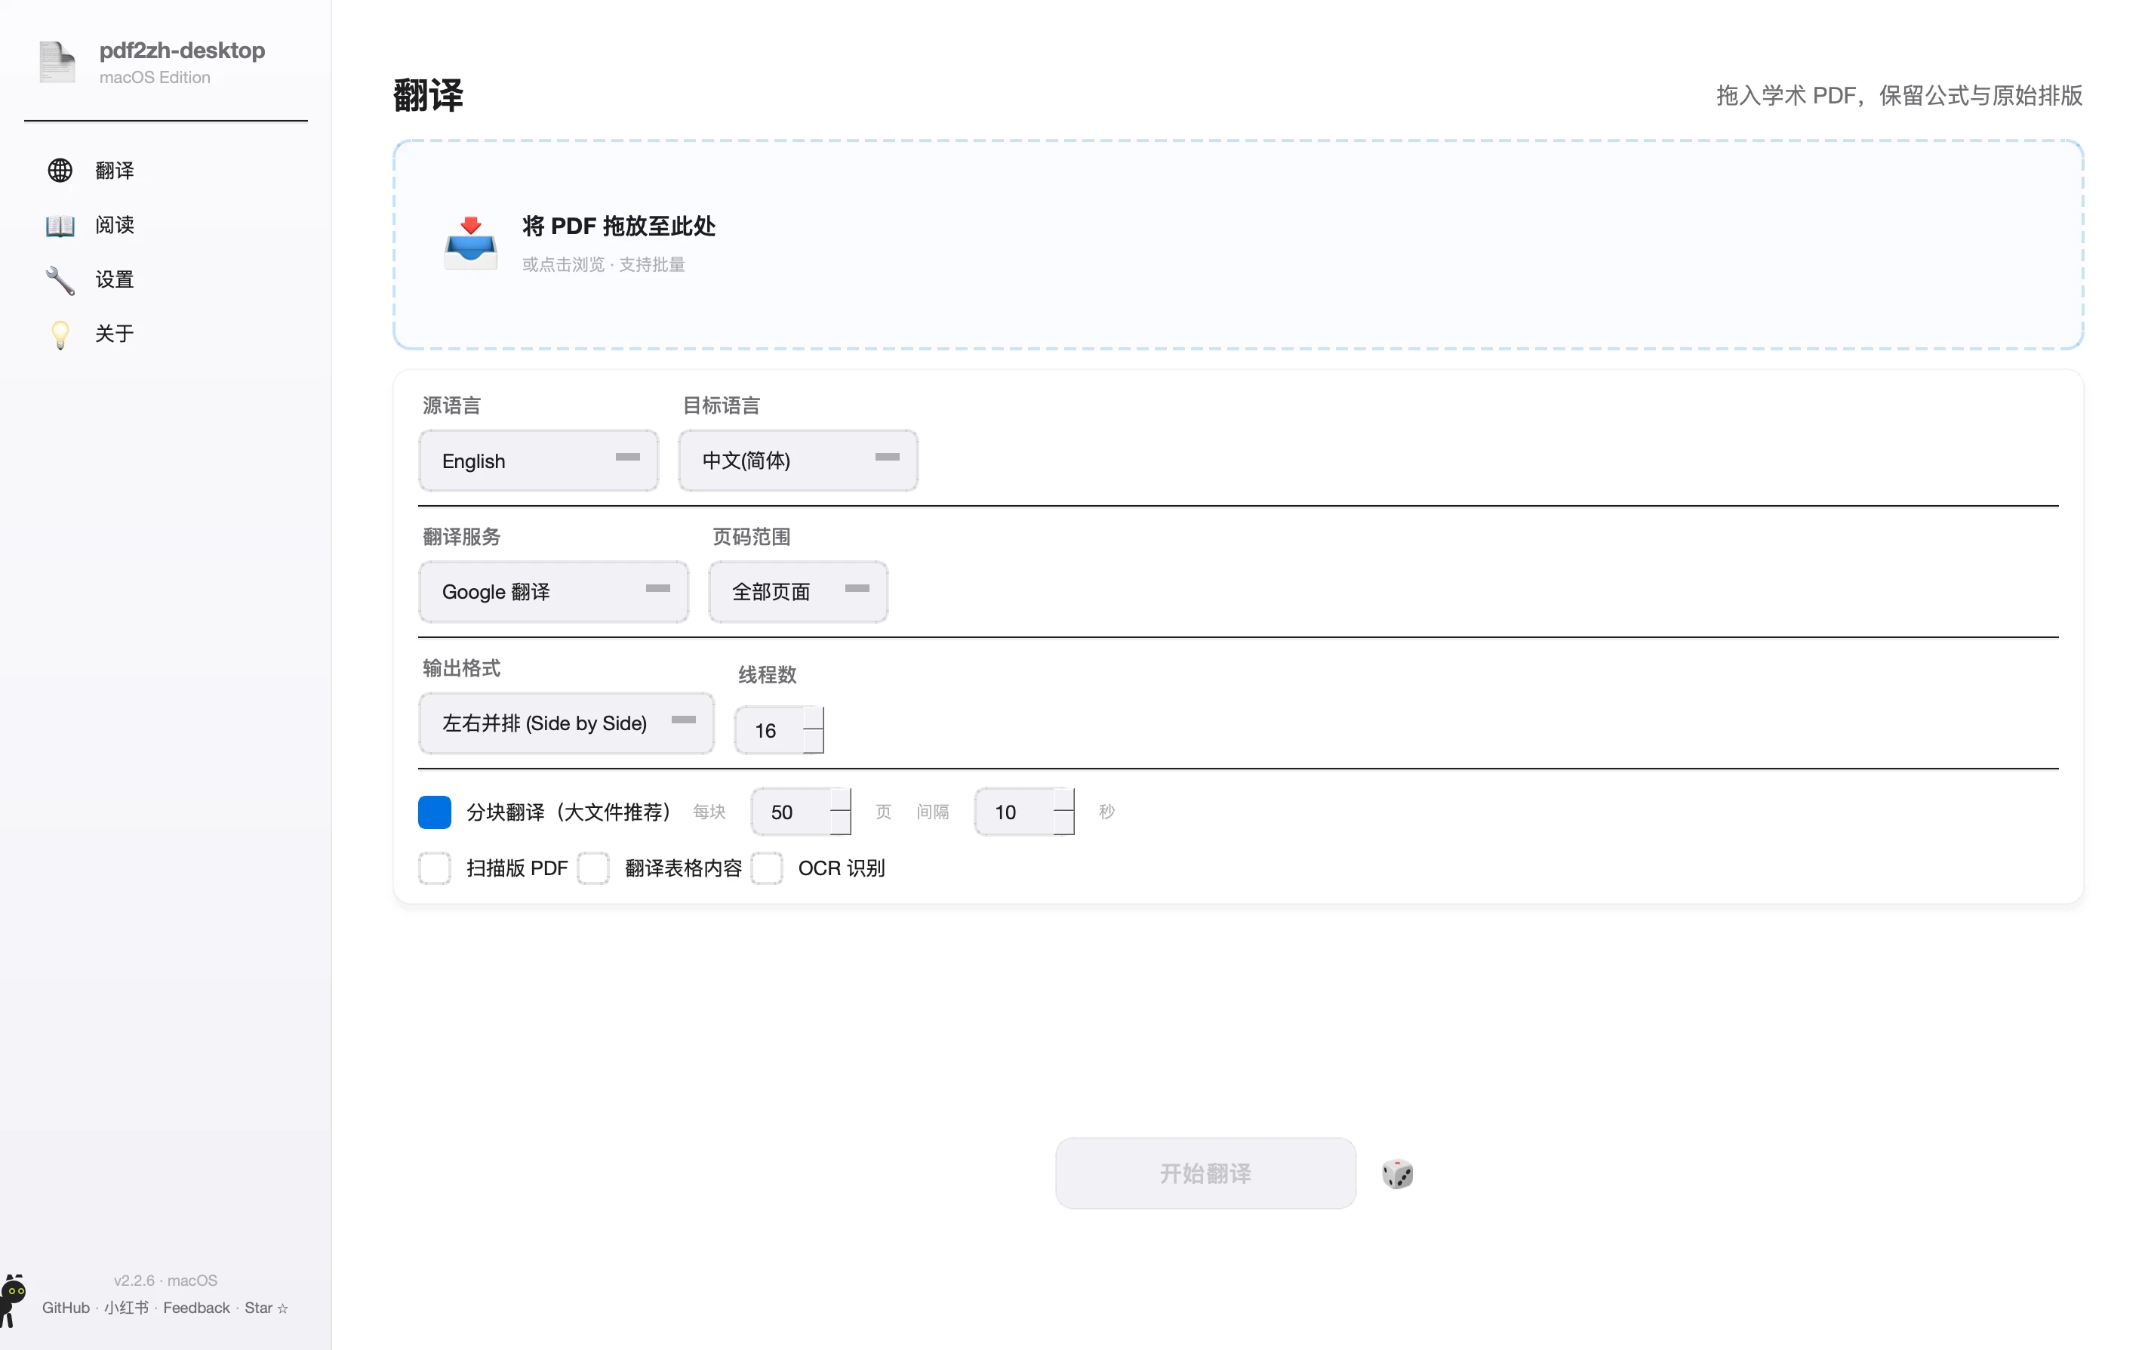The width and height of the screenshot is (2145, 1350).
Task: Click the pdf2zh-desktop document logo icon
Action: click(58, 63)
